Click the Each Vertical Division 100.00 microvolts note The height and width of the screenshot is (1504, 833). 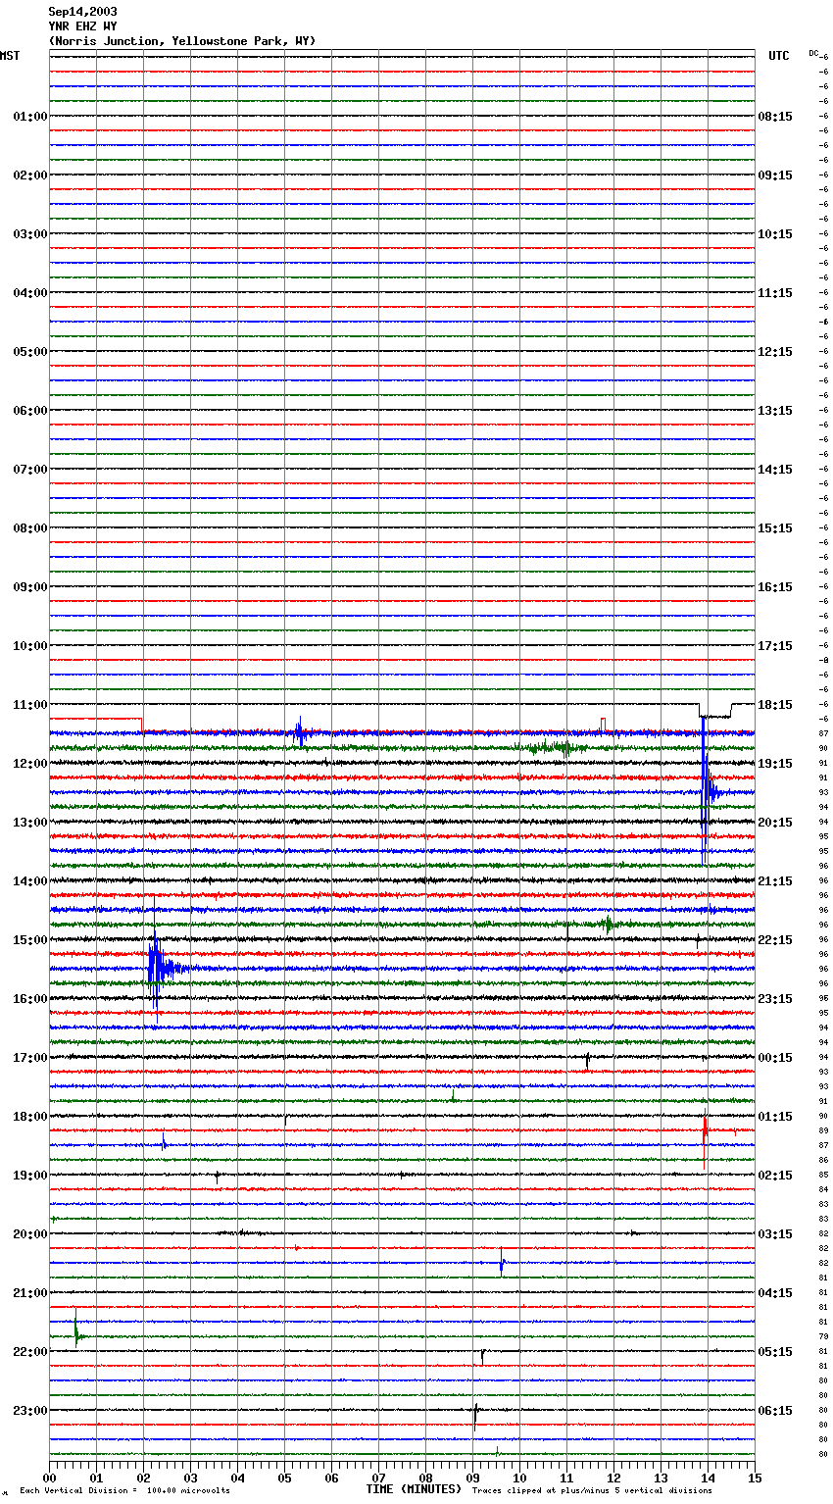[124, 1490]
